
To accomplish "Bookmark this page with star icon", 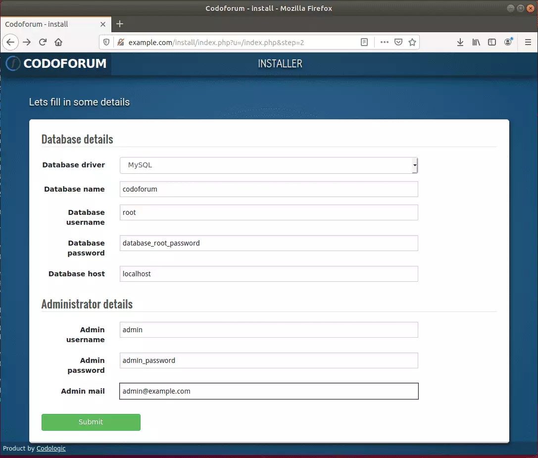I will pos(412,42).
